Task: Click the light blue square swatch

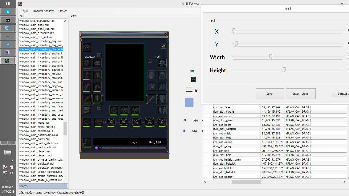Action: pyautogui.click(x=189, y=102)
